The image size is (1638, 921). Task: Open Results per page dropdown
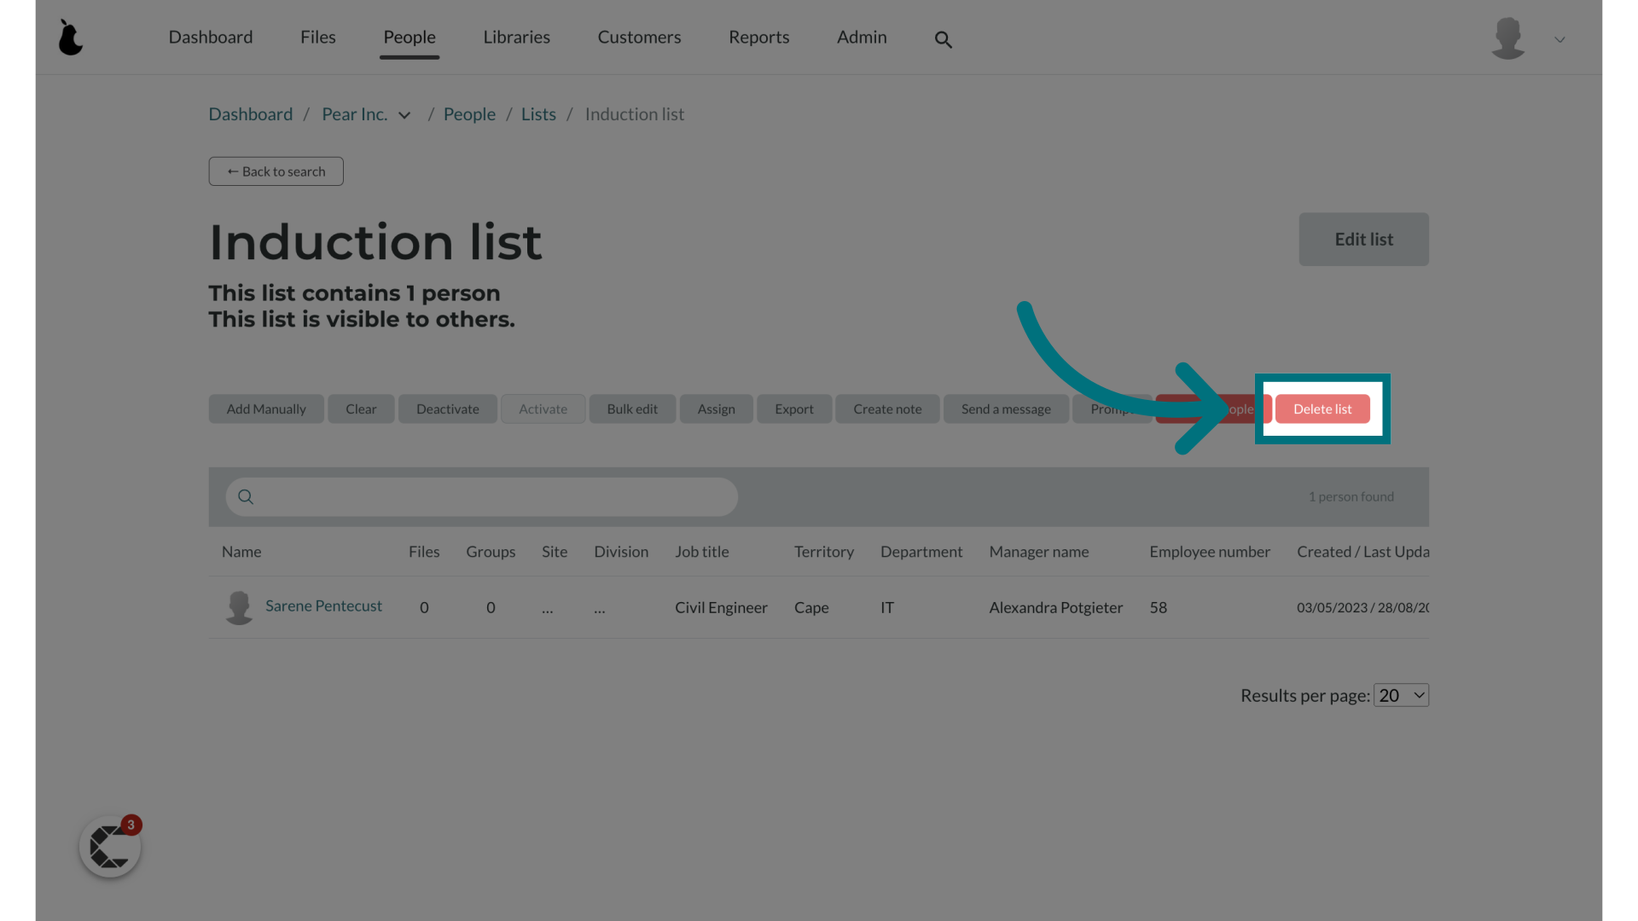pyautogui.click(x=1402, y=695)
